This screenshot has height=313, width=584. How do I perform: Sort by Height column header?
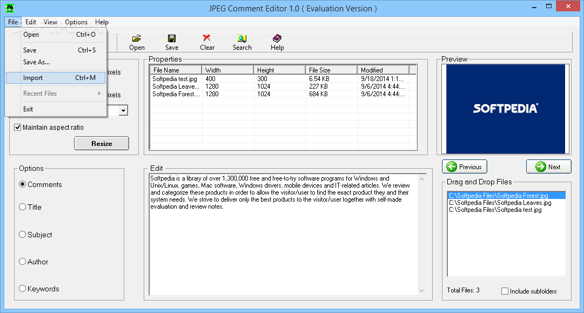pos(280,70)
